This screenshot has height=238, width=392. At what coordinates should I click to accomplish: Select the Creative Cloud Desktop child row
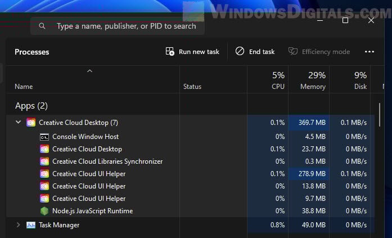[x=190, y=149]
